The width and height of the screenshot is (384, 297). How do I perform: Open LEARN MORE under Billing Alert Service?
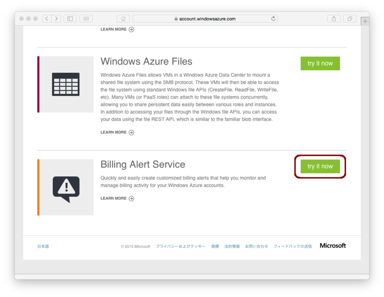click(x=117, y=198)
